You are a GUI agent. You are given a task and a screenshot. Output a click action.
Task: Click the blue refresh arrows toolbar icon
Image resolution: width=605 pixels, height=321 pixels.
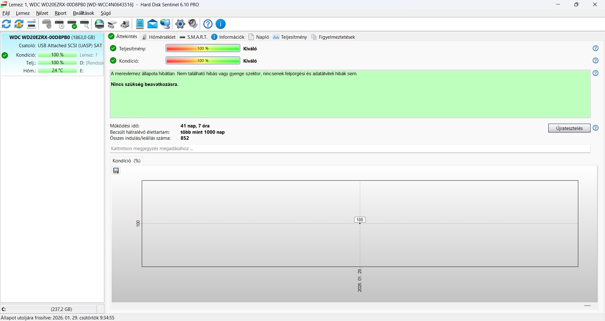tap(6, 24)
